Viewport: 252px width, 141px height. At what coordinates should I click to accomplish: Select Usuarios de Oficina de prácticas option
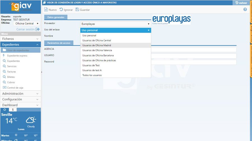pyautogui.click(x=116, y=60)
